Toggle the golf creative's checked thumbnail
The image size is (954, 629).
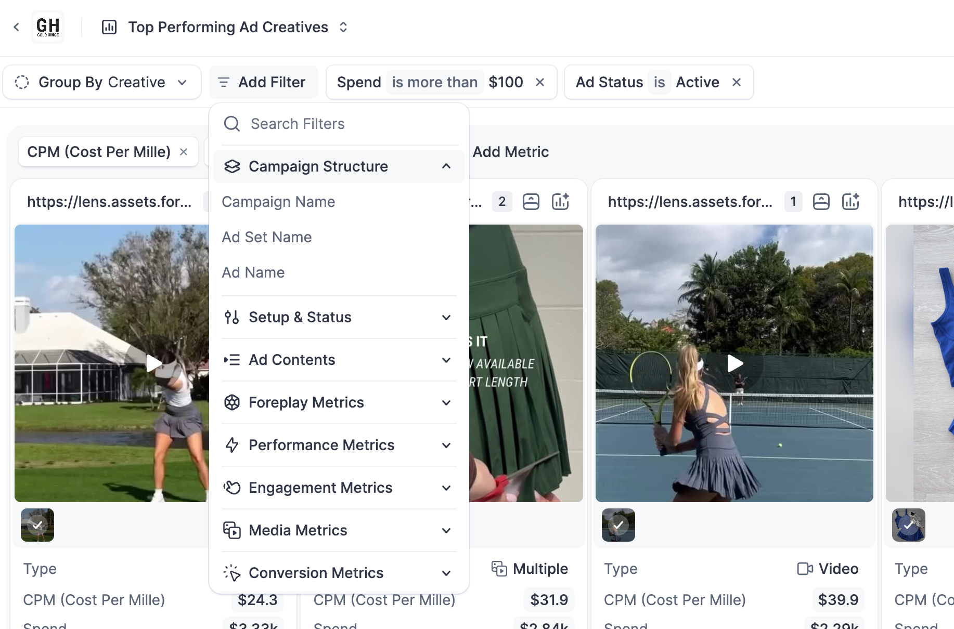37,525
